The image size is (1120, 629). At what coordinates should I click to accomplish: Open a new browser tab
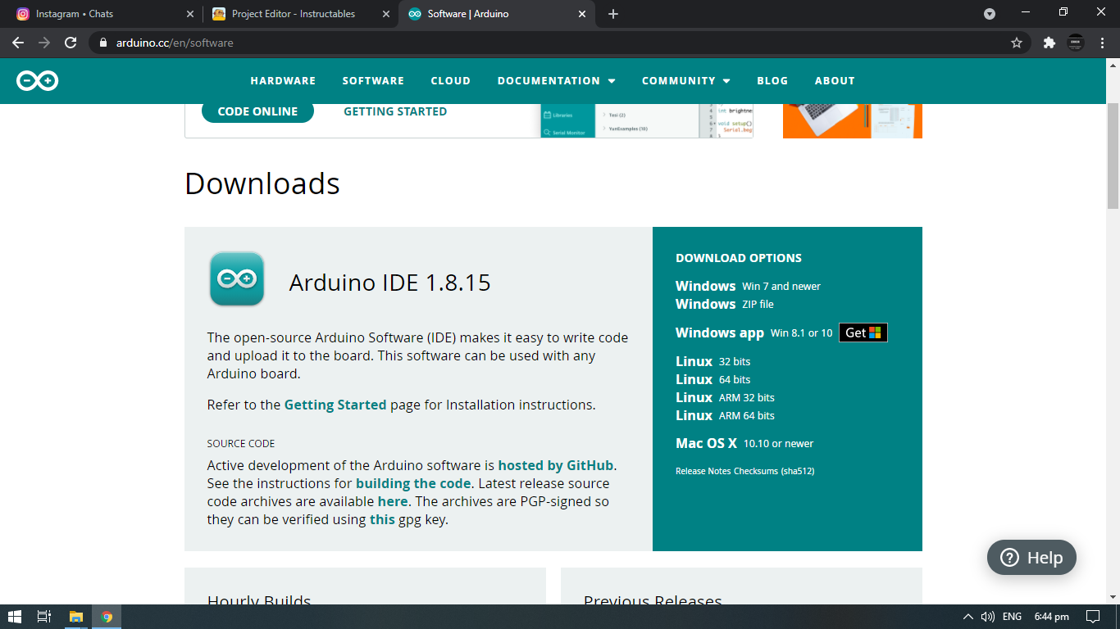[613, 14]
